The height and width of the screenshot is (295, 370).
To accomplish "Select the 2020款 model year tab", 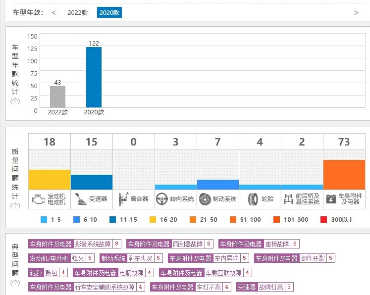I will tap(109, 12).
